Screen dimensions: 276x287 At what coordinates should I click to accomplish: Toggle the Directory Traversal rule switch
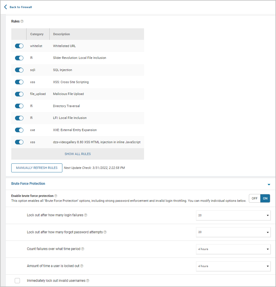pyautogui.click(x=19, y=106)
